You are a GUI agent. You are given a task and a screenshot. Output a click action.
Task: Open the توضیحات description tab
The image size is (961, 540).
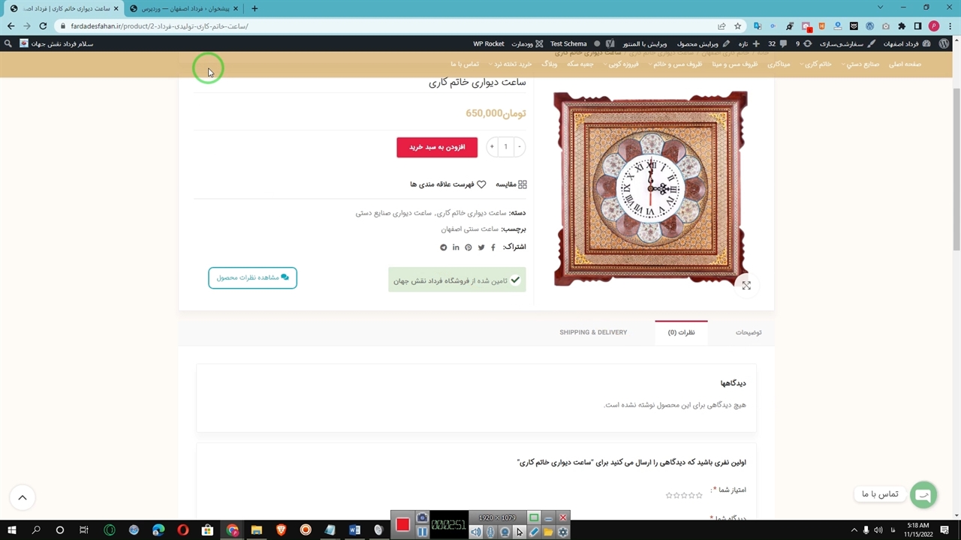pos(748,332)
